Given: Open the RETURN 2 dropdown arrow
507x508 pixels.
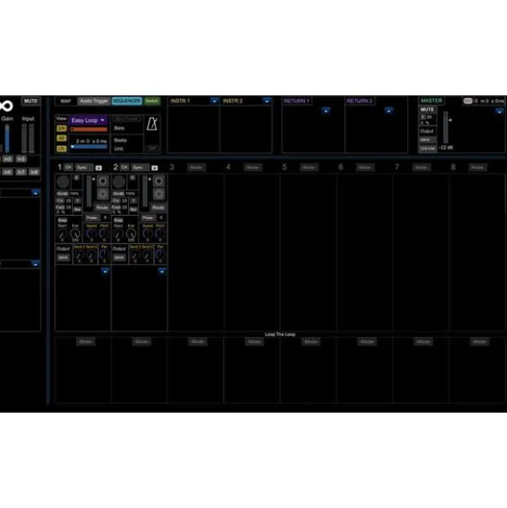Looking at the screenshot, I should pos(388,111).
